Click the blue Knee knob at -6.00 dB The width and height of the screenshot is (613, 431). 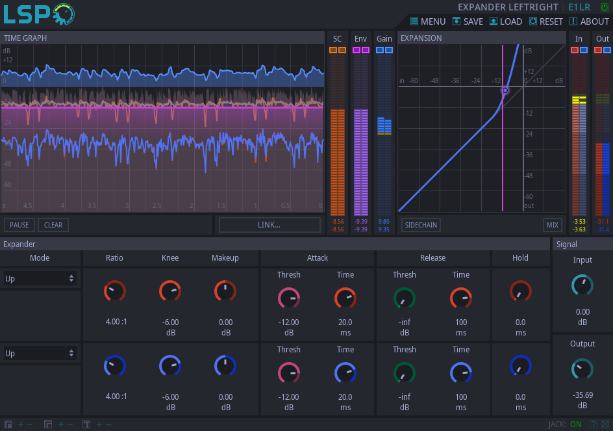point(170,367)
